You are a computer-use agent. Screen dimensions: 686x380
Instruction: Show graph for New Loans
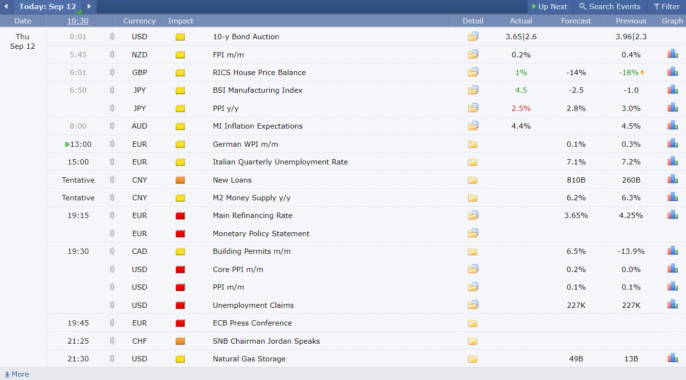[673, 179]
